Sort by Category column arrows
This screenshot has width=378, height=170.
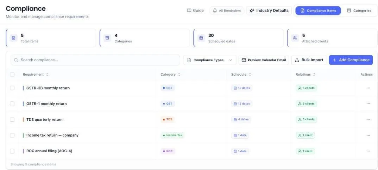179,75
